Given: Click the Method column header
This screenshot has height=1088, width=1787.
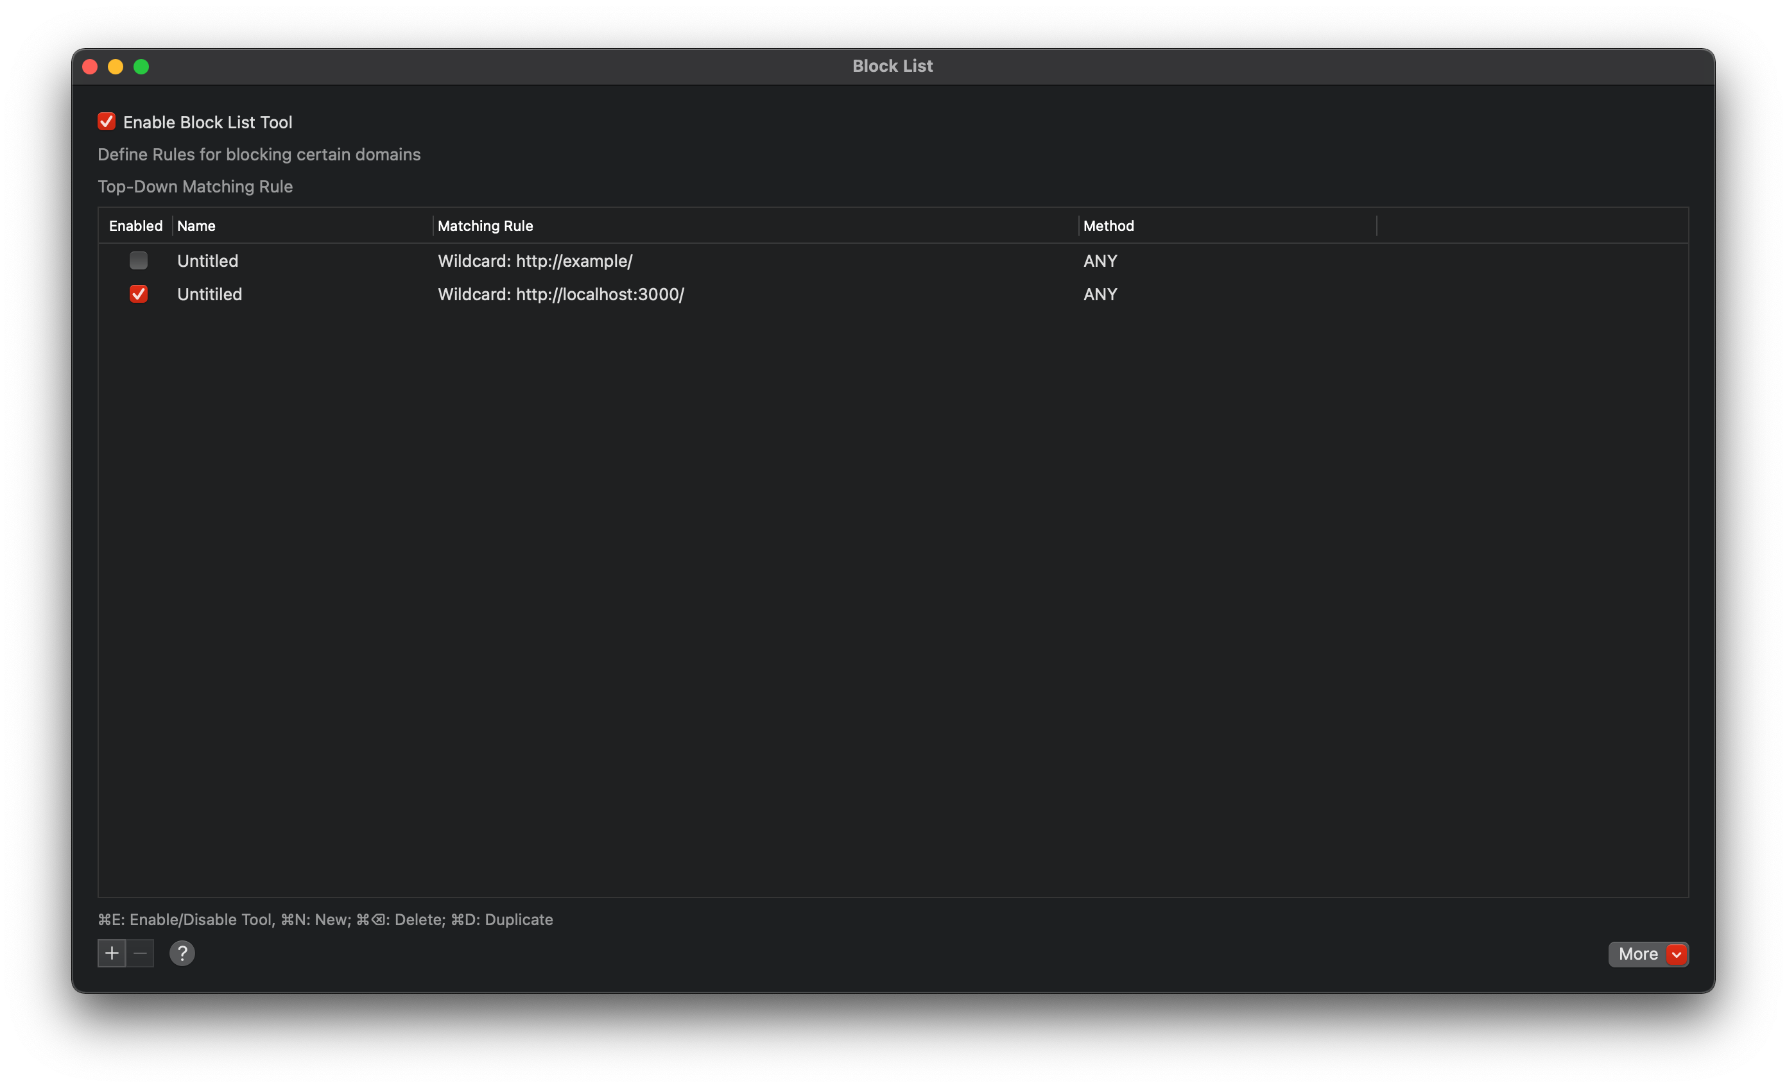Looking at the screenshot, I should pos(1108,225).
